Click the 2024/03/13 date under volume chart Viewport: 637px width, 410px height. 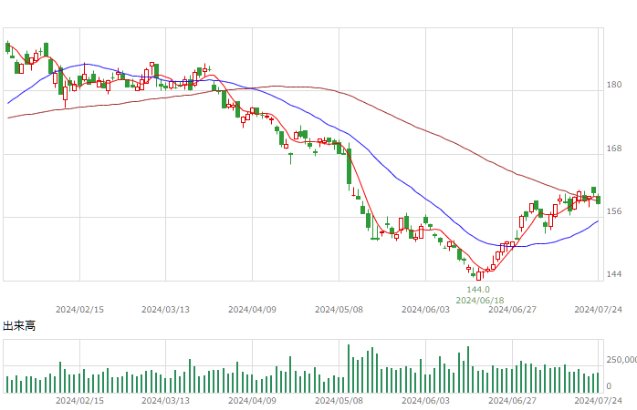[x=165, y=401]
